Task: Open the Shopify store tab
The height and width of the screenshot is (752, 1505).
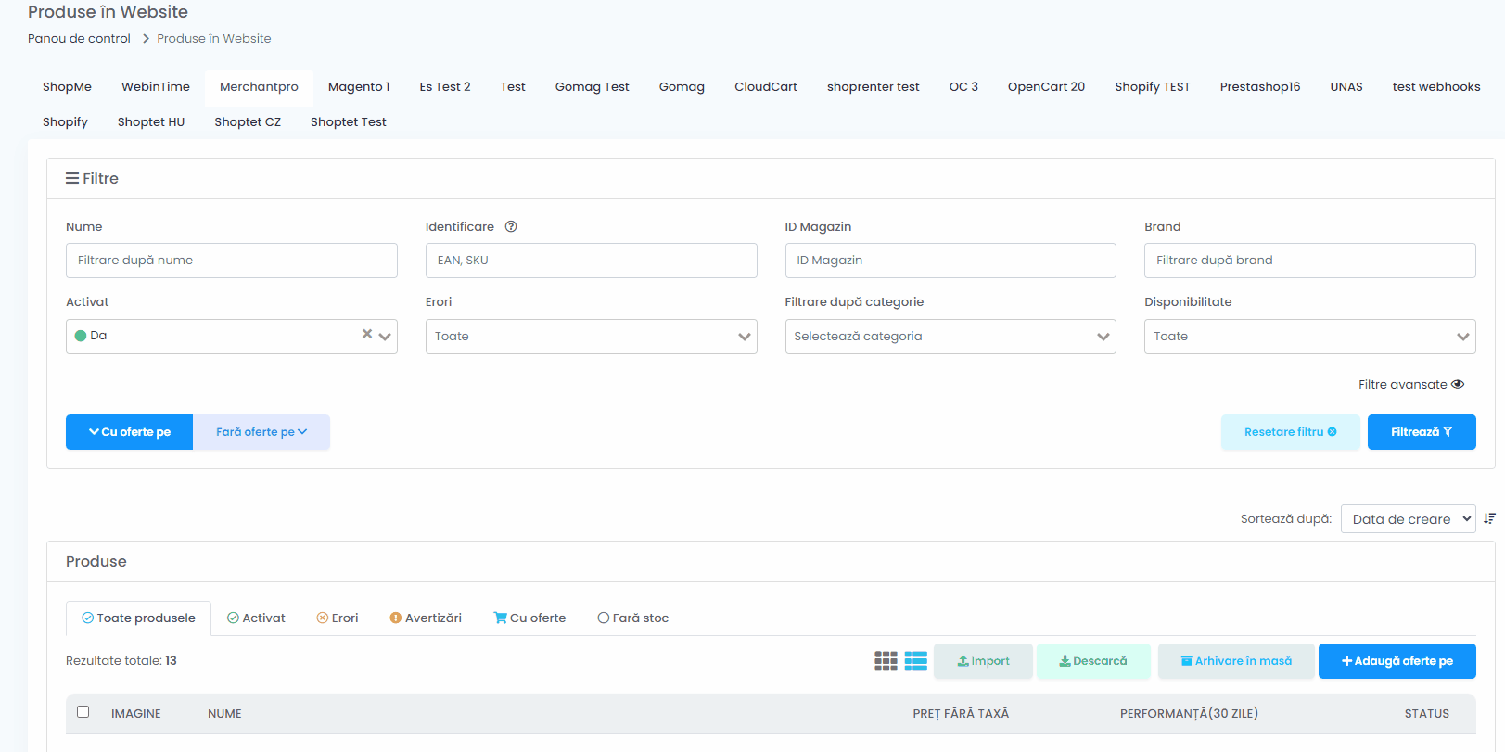Action: (x=65, y=121)
